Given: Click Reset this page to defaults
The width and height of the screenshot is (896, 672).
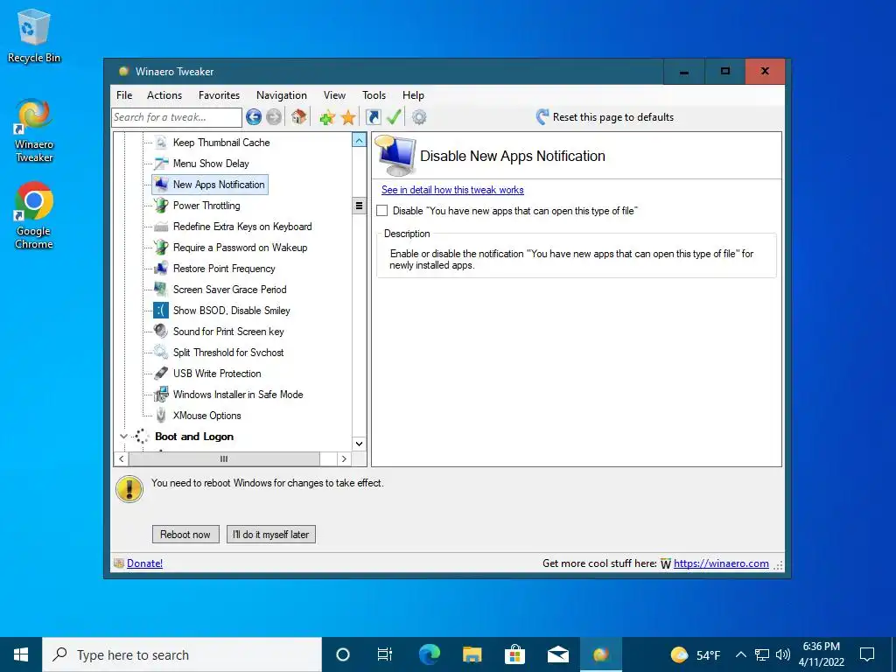Looking at the screenshot, I should point(613,117).
